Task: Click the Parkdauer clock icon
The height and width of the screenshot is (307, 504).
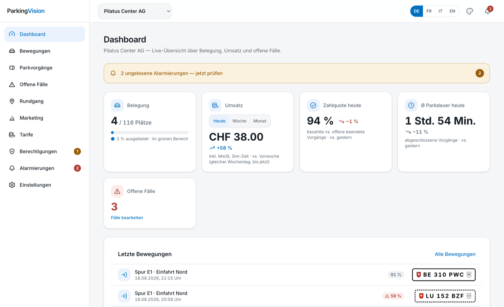Action: click(411, 105)
